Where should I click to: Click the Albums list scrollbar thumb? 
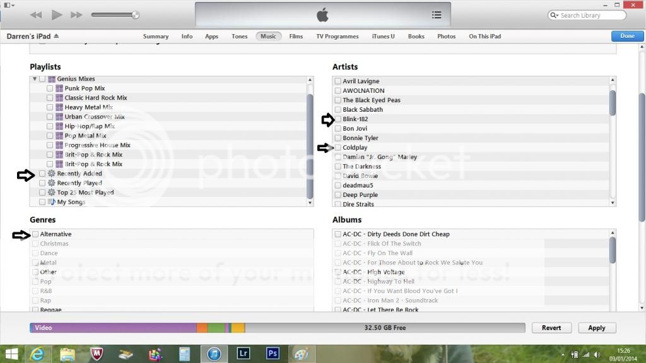613,250
